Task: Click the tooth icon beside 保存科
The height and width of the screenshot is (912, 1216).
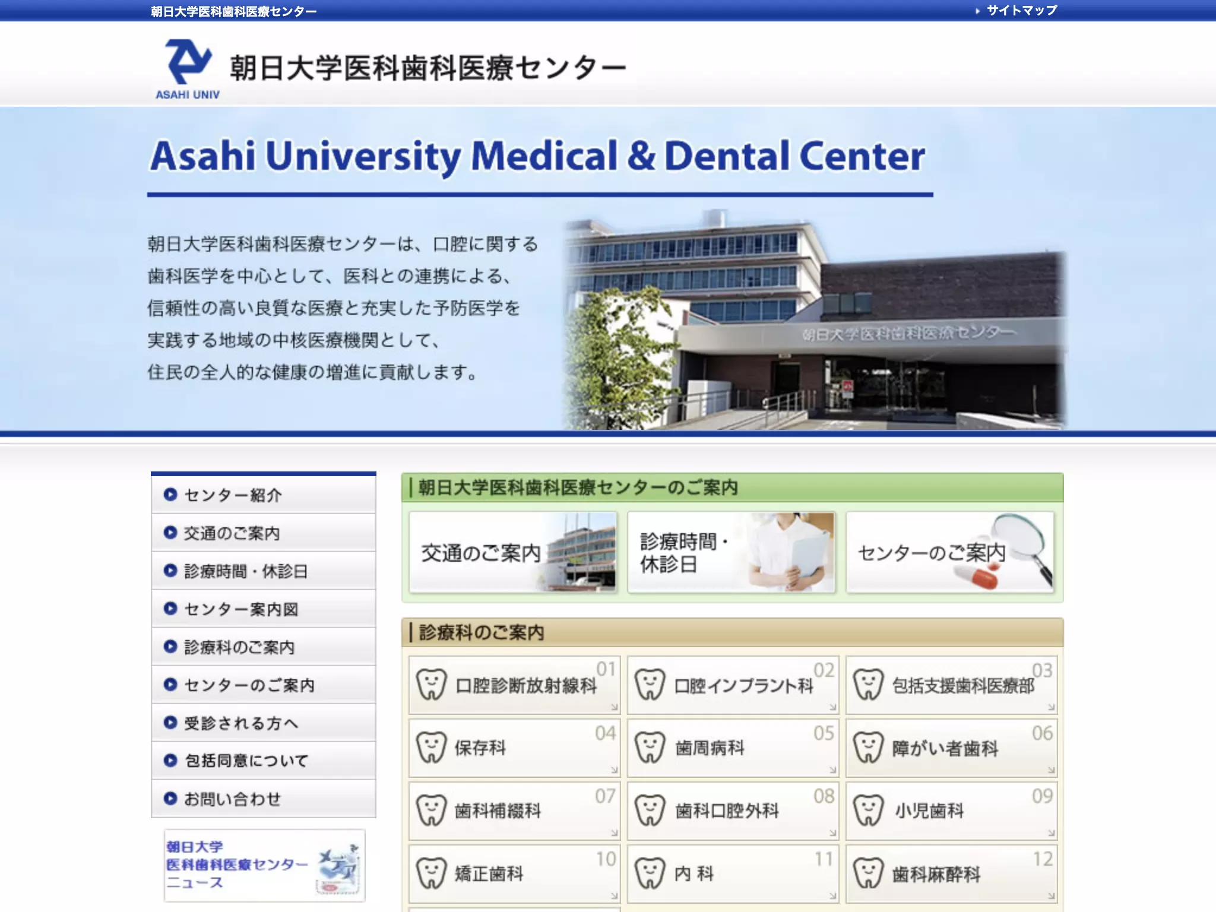Action: click(x=431, y=748)
